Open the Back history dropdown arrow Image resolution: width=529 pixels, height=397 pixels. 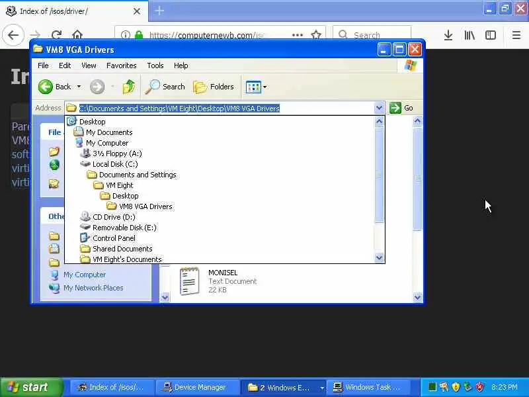pos(79,87)
